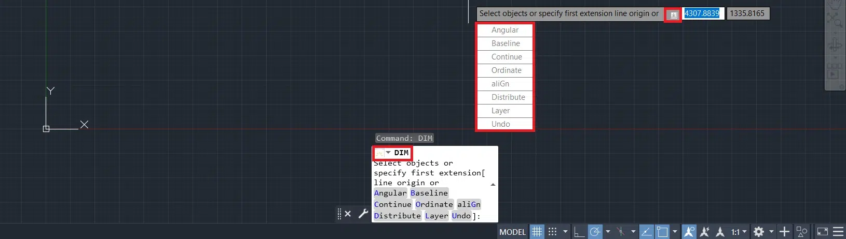
Task: Choose Angular from the dynamic options list
Action: (504, 30)
